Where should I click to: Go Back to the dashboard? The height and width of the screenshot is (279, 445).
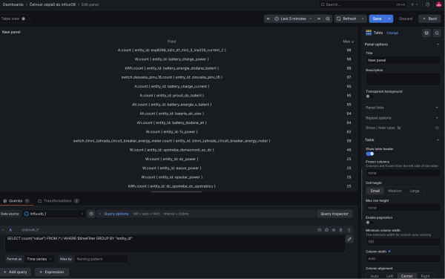click(x=429, y=19)
